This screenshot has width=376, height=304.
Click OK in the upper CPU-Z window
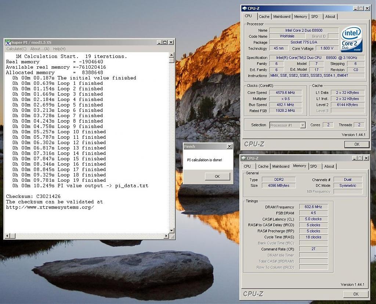[x=357, y=144]
